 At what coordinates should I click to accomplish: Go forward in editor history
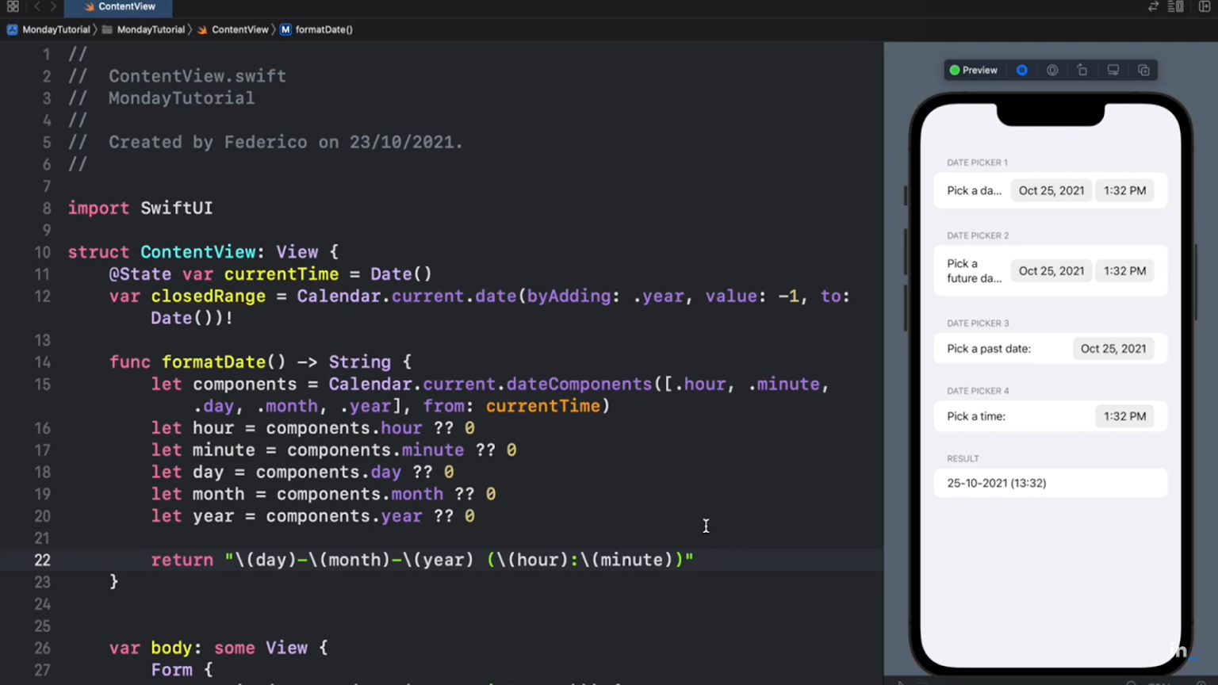pyautogui.click(x=53, y=6)
